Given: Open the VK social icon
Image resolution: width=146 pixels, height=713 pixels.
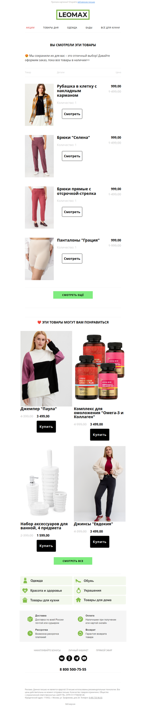Looking at the screenshot, I should (62, 658).
